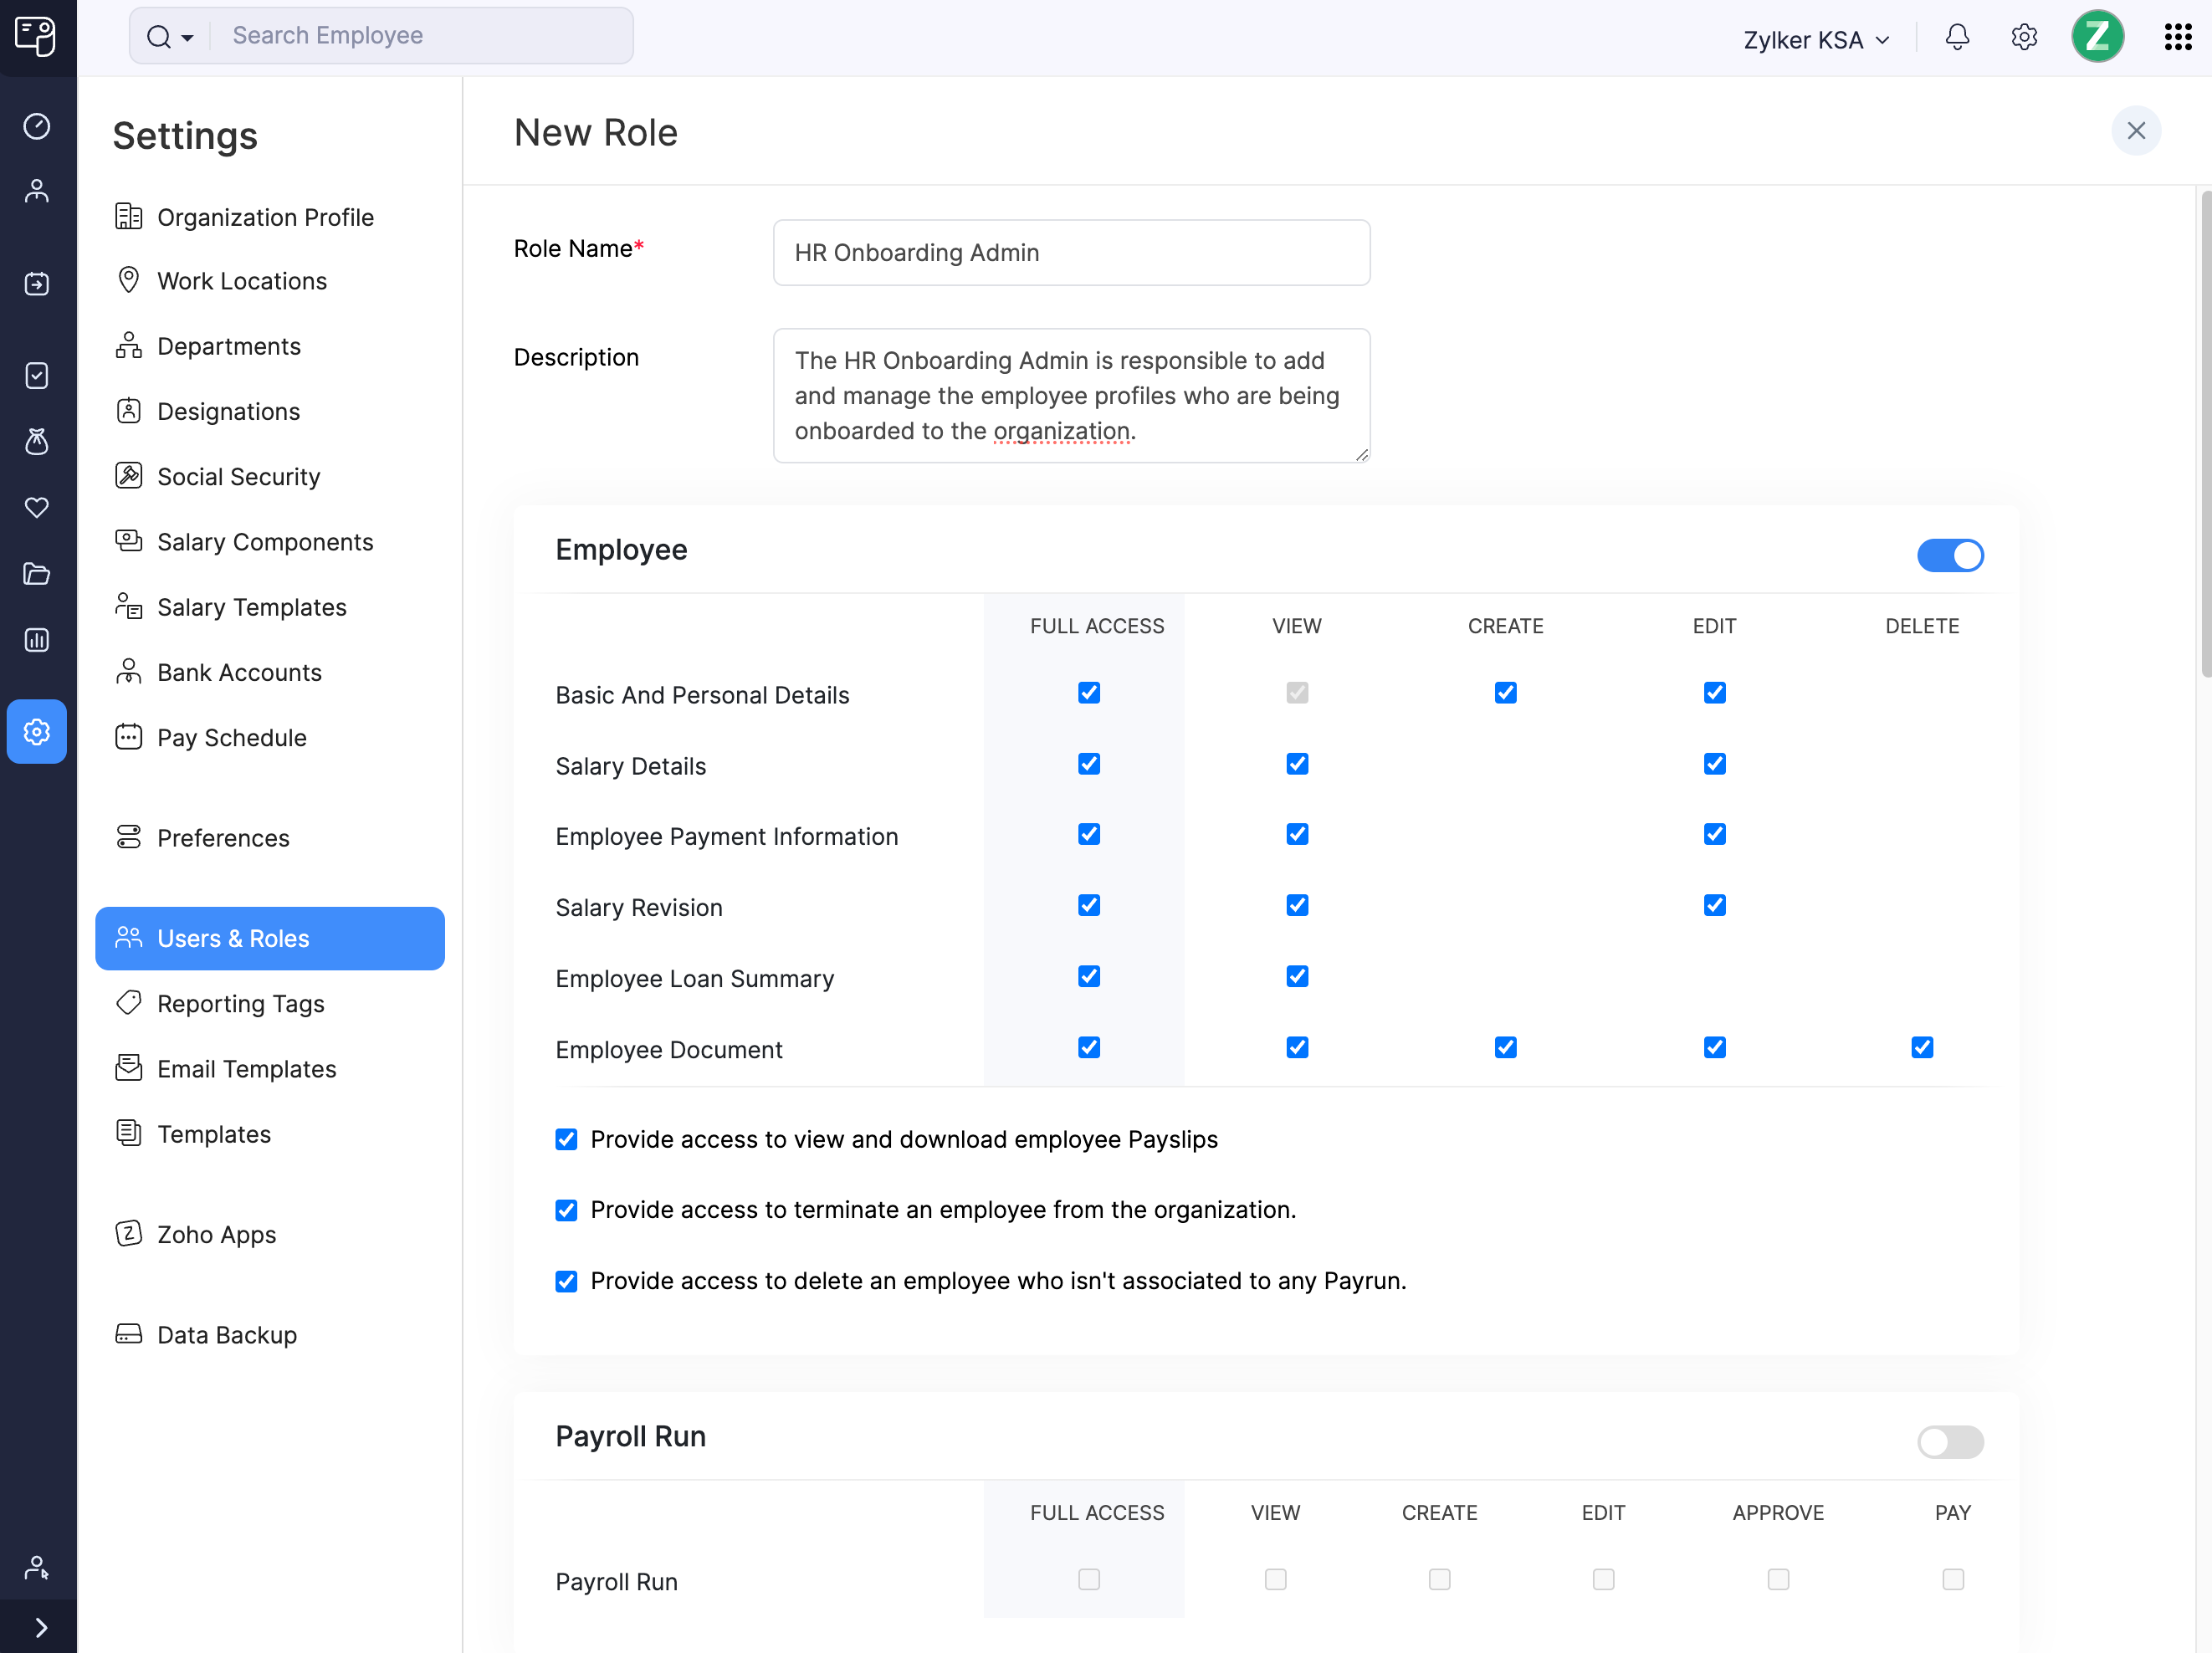Click the settings gear in top bar
2212x1653 pixels.
pos(2024,38)
